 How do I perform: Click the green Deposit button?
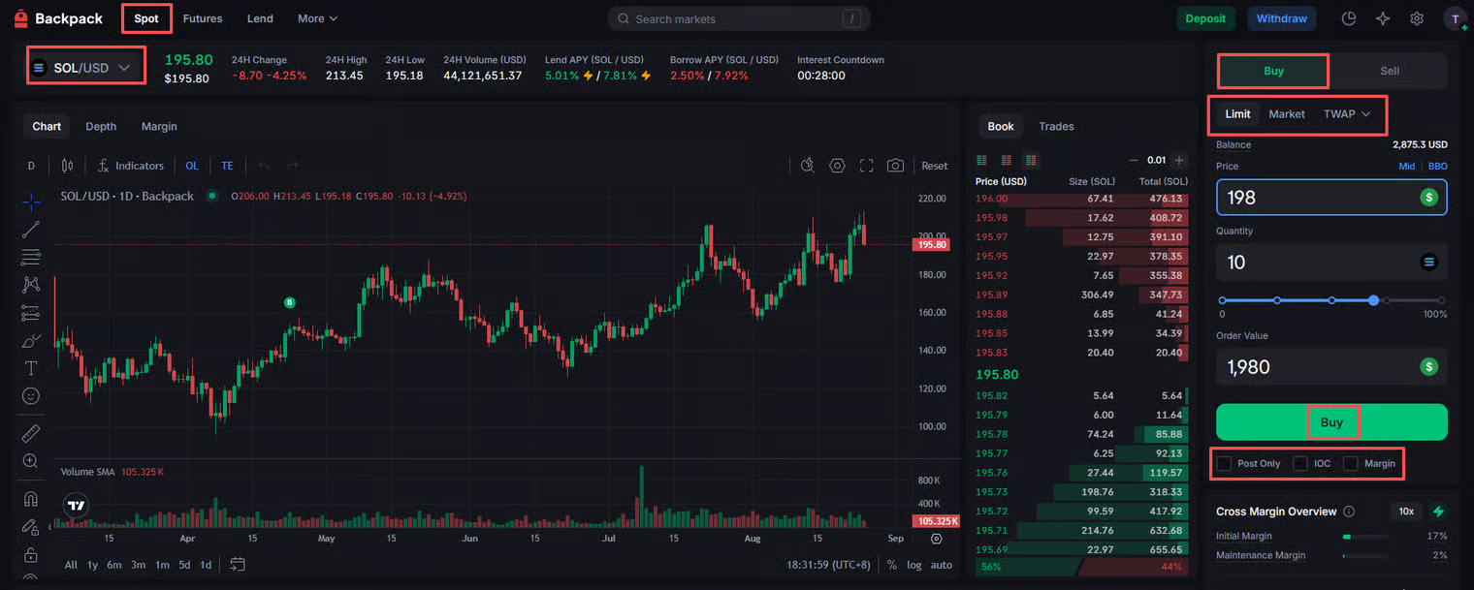coord(1205,18)
